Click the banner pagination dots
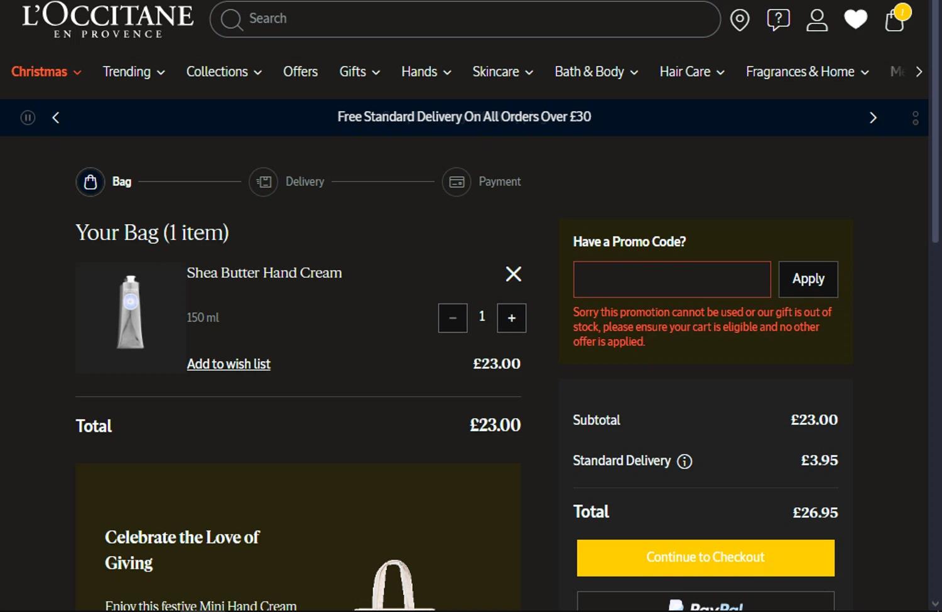The height and width of the screenshot is (612, 942). (x=915, y=118)
